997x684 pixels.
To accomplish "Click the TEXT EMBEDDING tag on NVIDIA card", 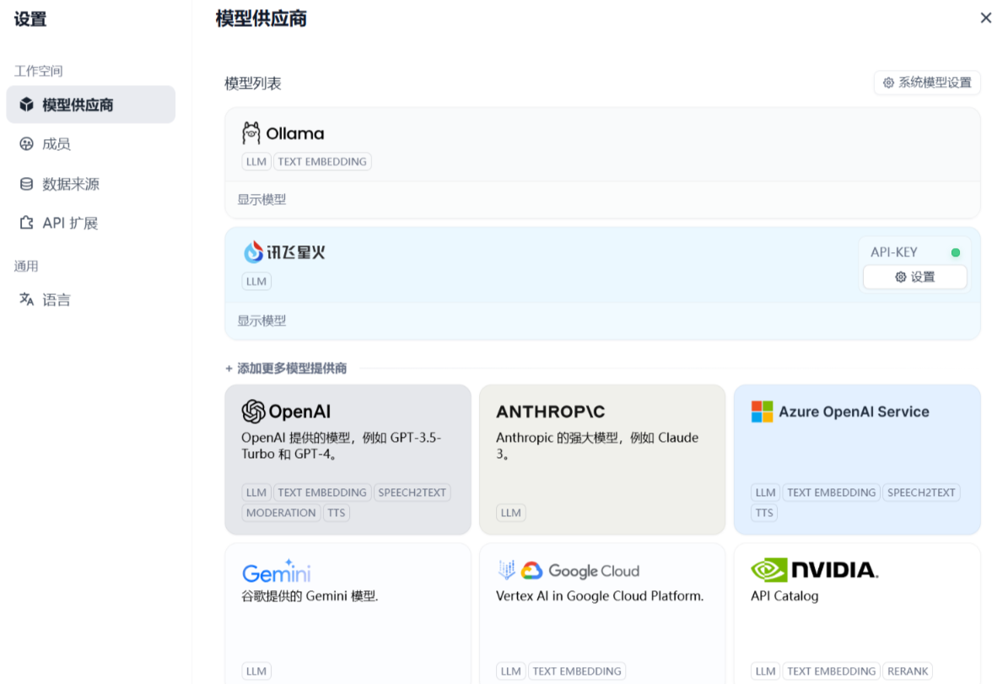I will point(831,671).
